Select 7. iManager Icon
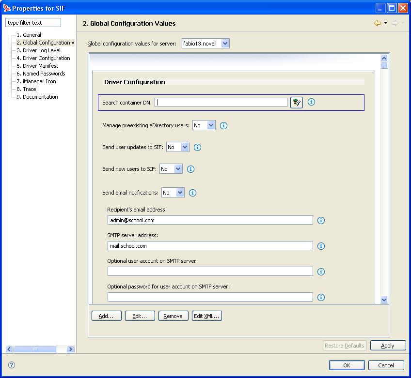Screen dimensions: 411x378 [x=36, y=81]
